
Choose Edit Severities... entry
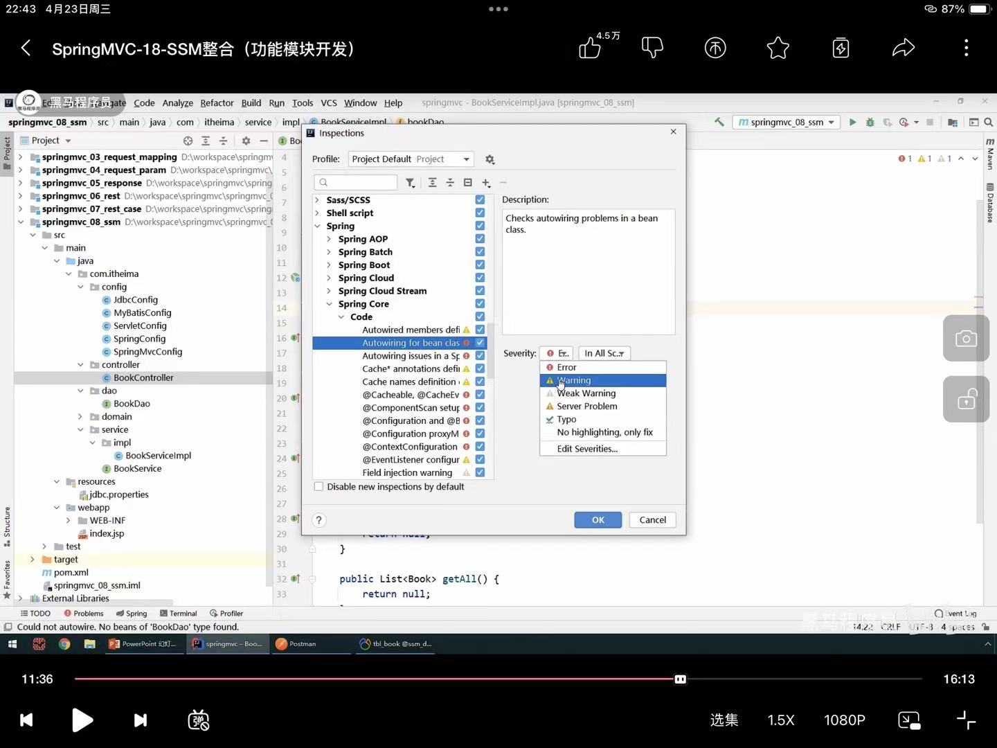(603, 449)
